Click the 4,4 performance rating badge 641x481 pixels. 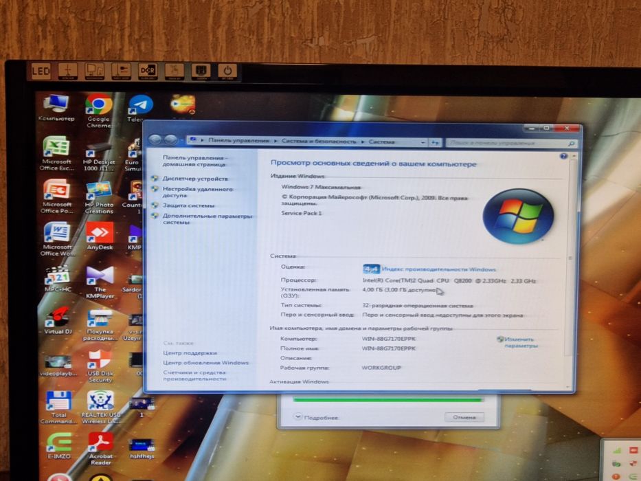[371, 269]
